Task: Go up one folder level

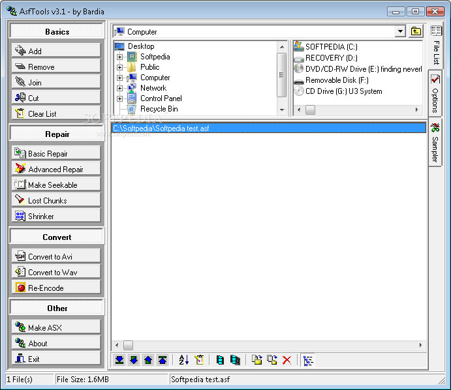Action: click(416, 31)
